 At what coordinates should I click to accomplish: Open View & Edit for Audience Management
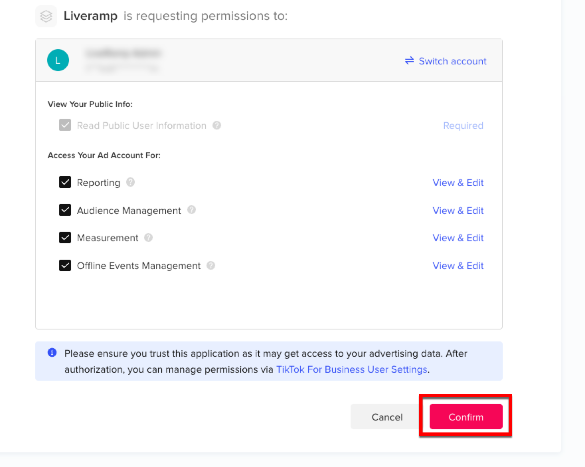(458, 211)
